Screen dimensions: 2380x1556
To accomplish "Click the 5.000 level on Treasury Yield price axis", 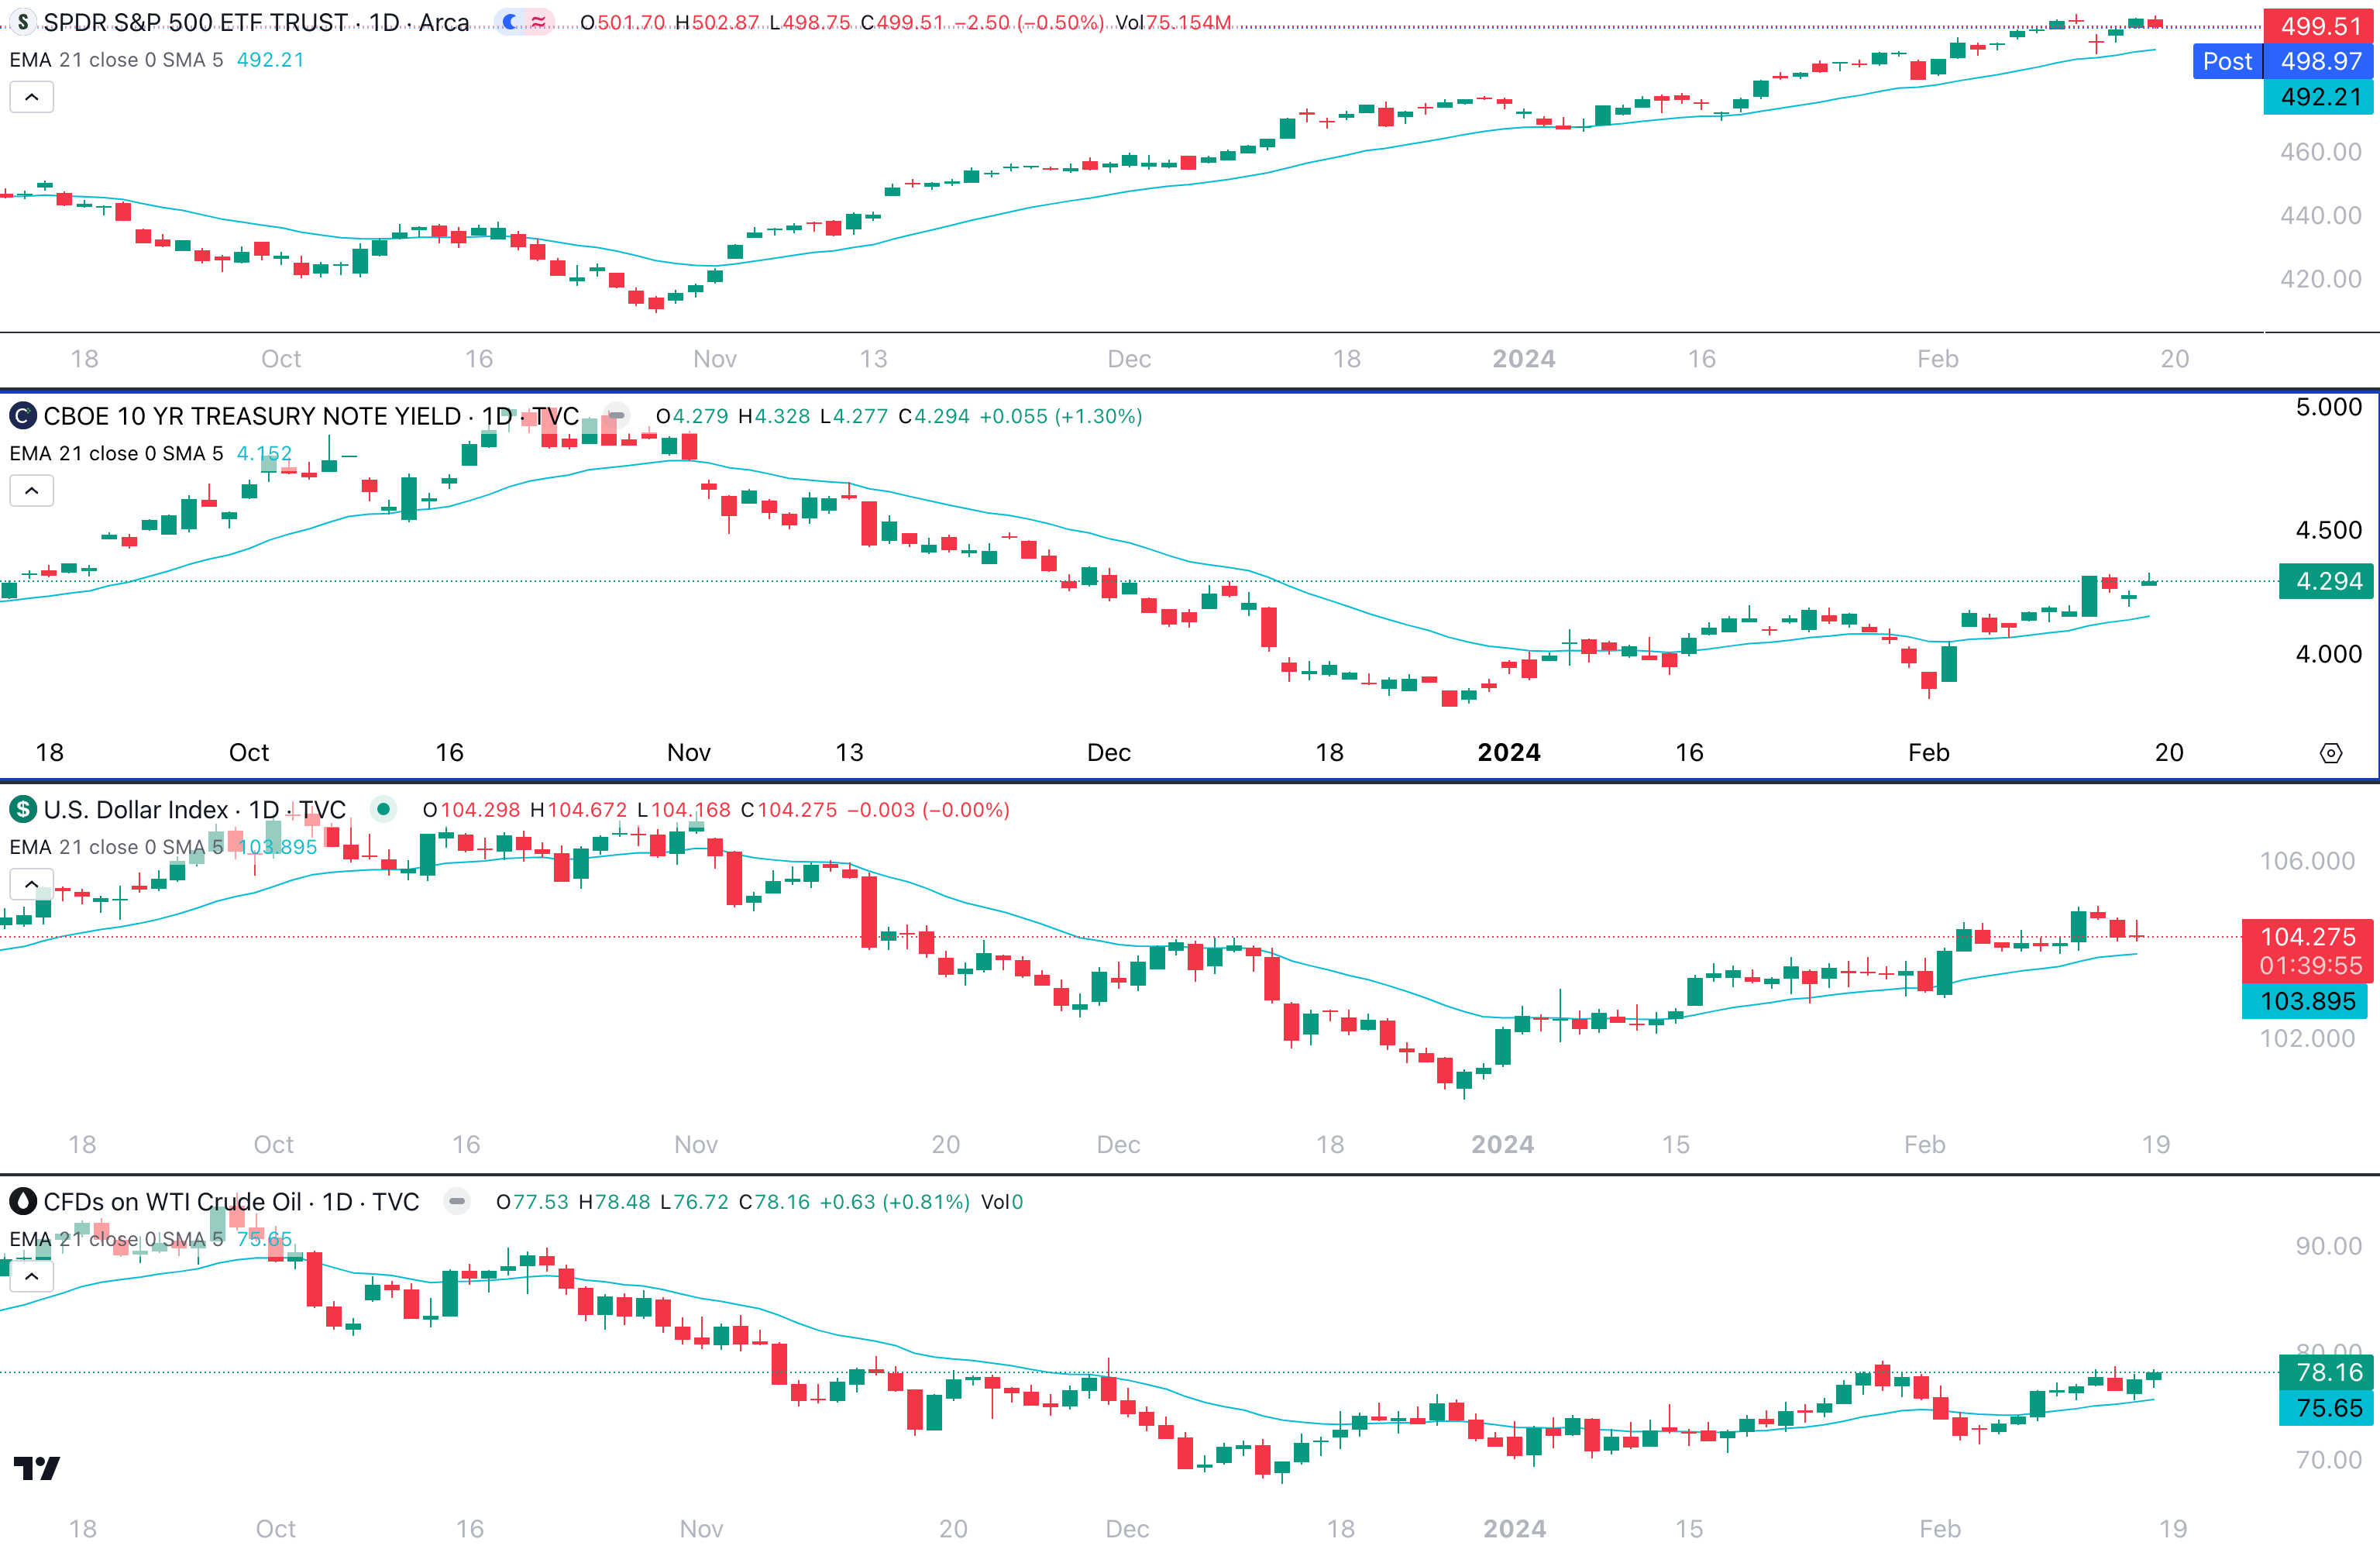I will coord(2328,407).
